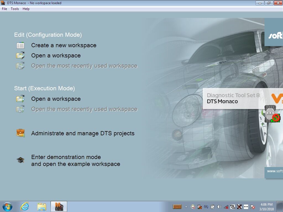Restore down the DTS Monaco window
Image resolution: width=283 pixels, height=212 pixels.
269,3
